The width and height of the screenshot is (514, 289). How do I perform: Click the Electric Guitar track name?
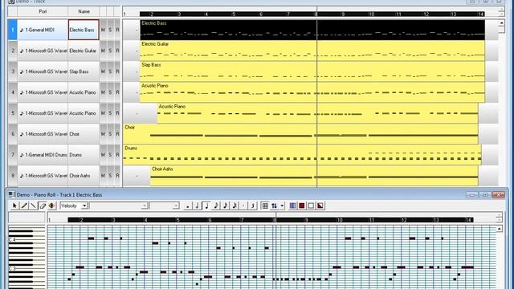pyautogui.click(x=84, y=51)
